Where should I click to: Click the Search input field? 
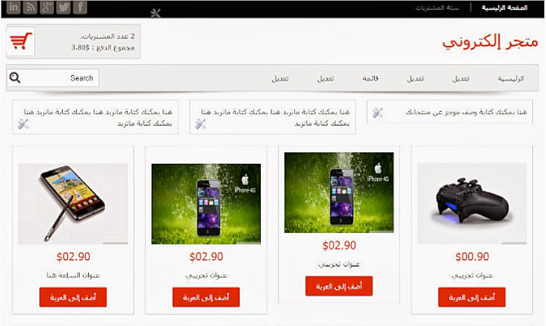tap(53, 77)
